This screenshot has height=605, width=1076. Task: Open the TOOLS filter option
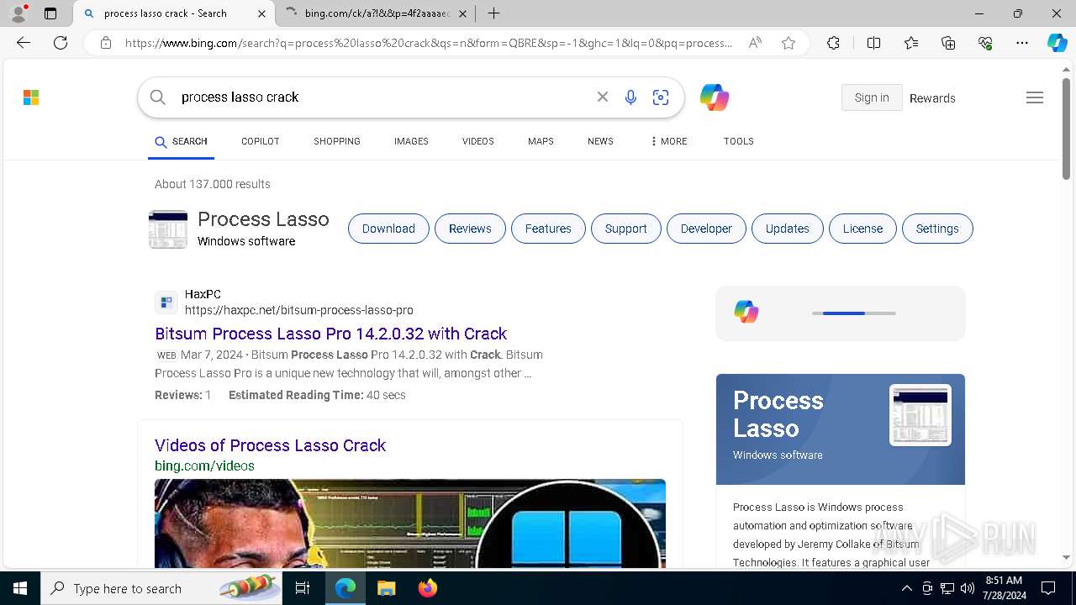point(738,141)
